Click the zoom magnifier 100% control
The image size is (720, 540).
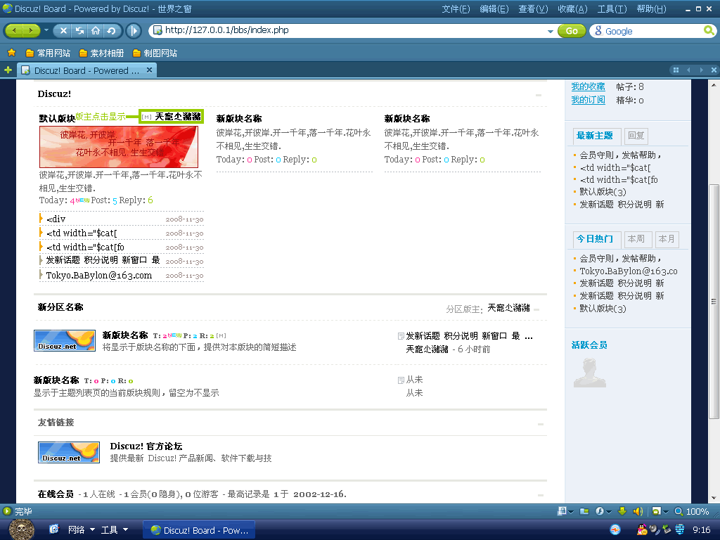692,512
